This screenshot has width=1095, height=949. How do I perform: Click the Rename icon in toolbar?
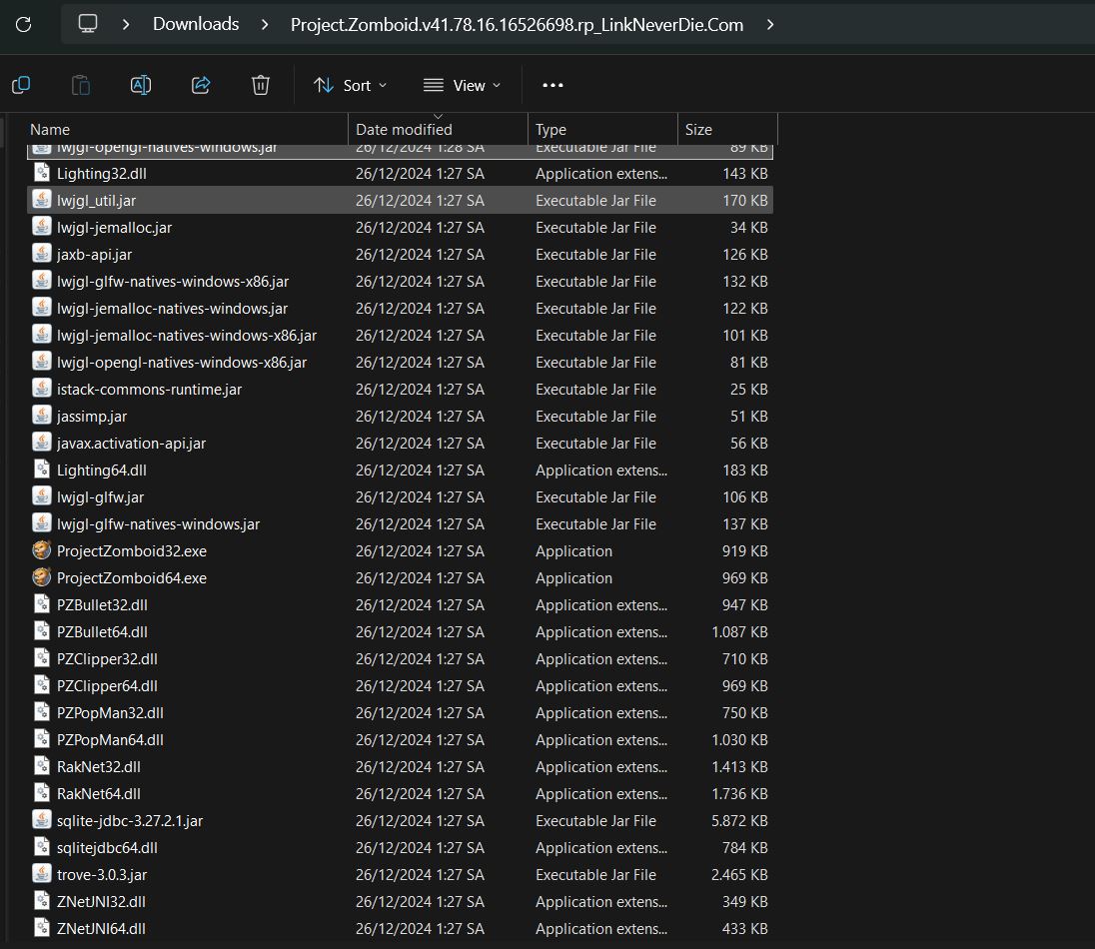[x=141, y=85]
